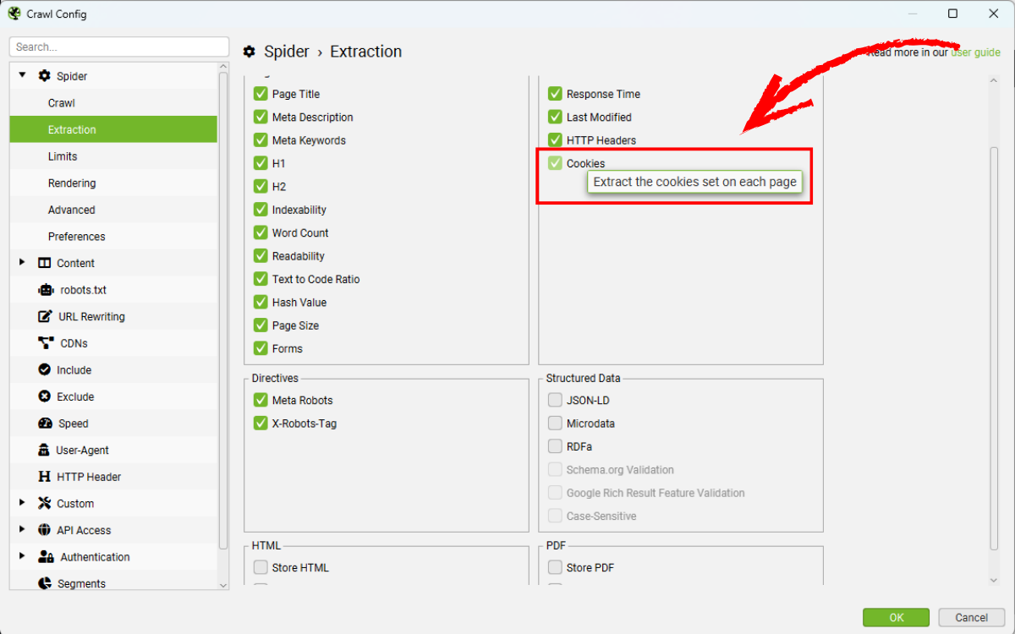Expand the Custom tree section
This screenshot has height=634, width=1015.
(23, 503)
